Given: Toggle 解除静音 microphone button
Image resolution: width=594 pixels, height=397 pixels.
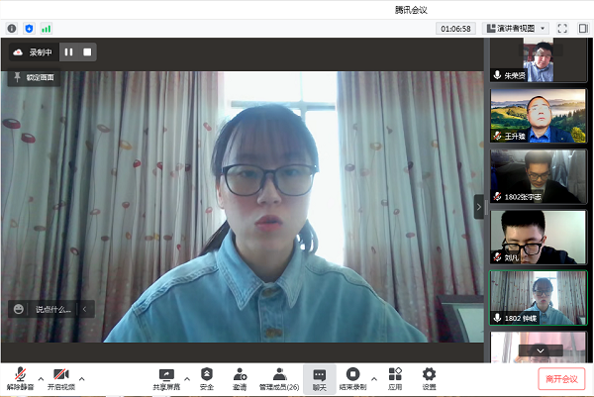Looking at the screenshot, I should [20, 377].
